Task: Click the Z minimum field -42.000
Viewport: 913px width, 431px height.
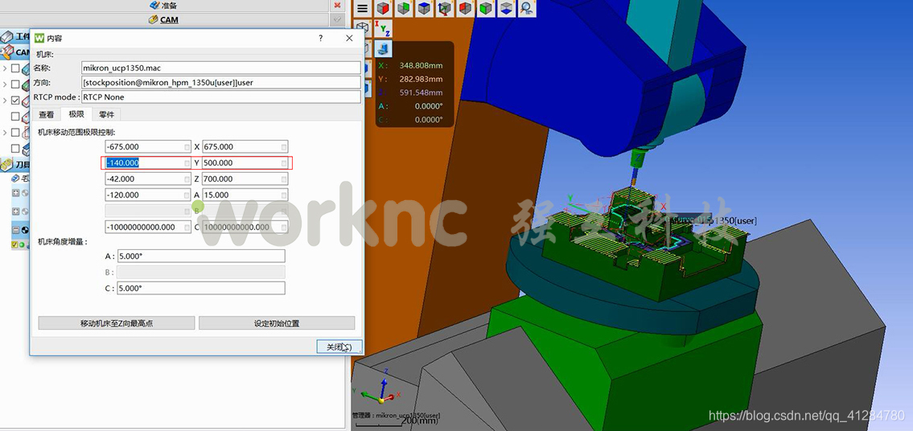Action: coord(148,179)
